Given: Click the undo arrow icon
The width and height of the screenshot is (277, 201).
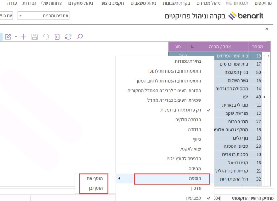Looking at the screenshot, I should [46, 37].
